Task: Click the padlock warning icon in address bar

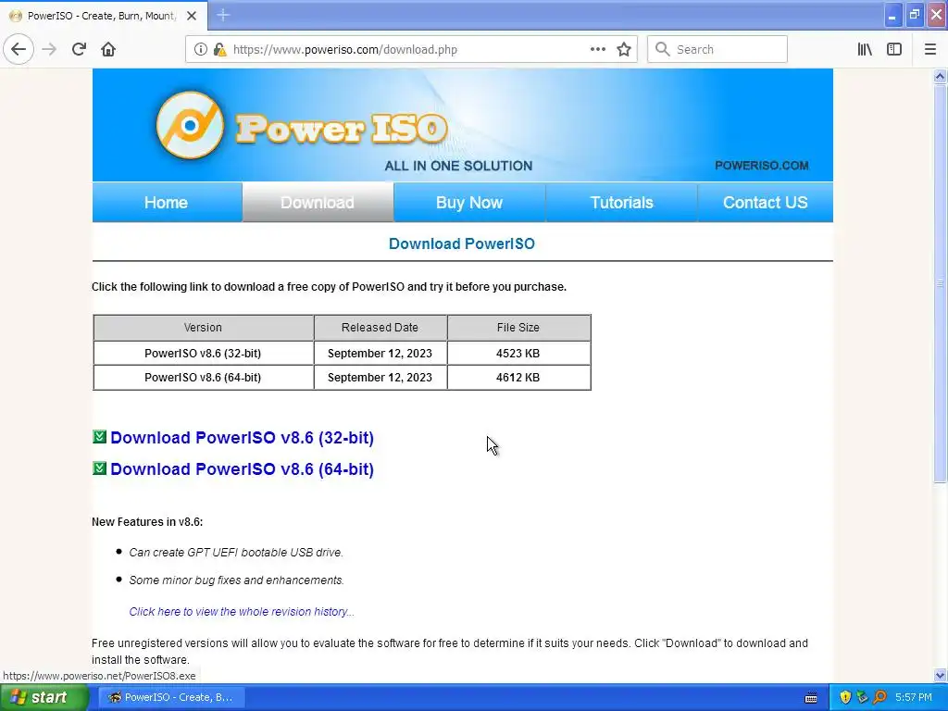Action: (x=219, y=49)
